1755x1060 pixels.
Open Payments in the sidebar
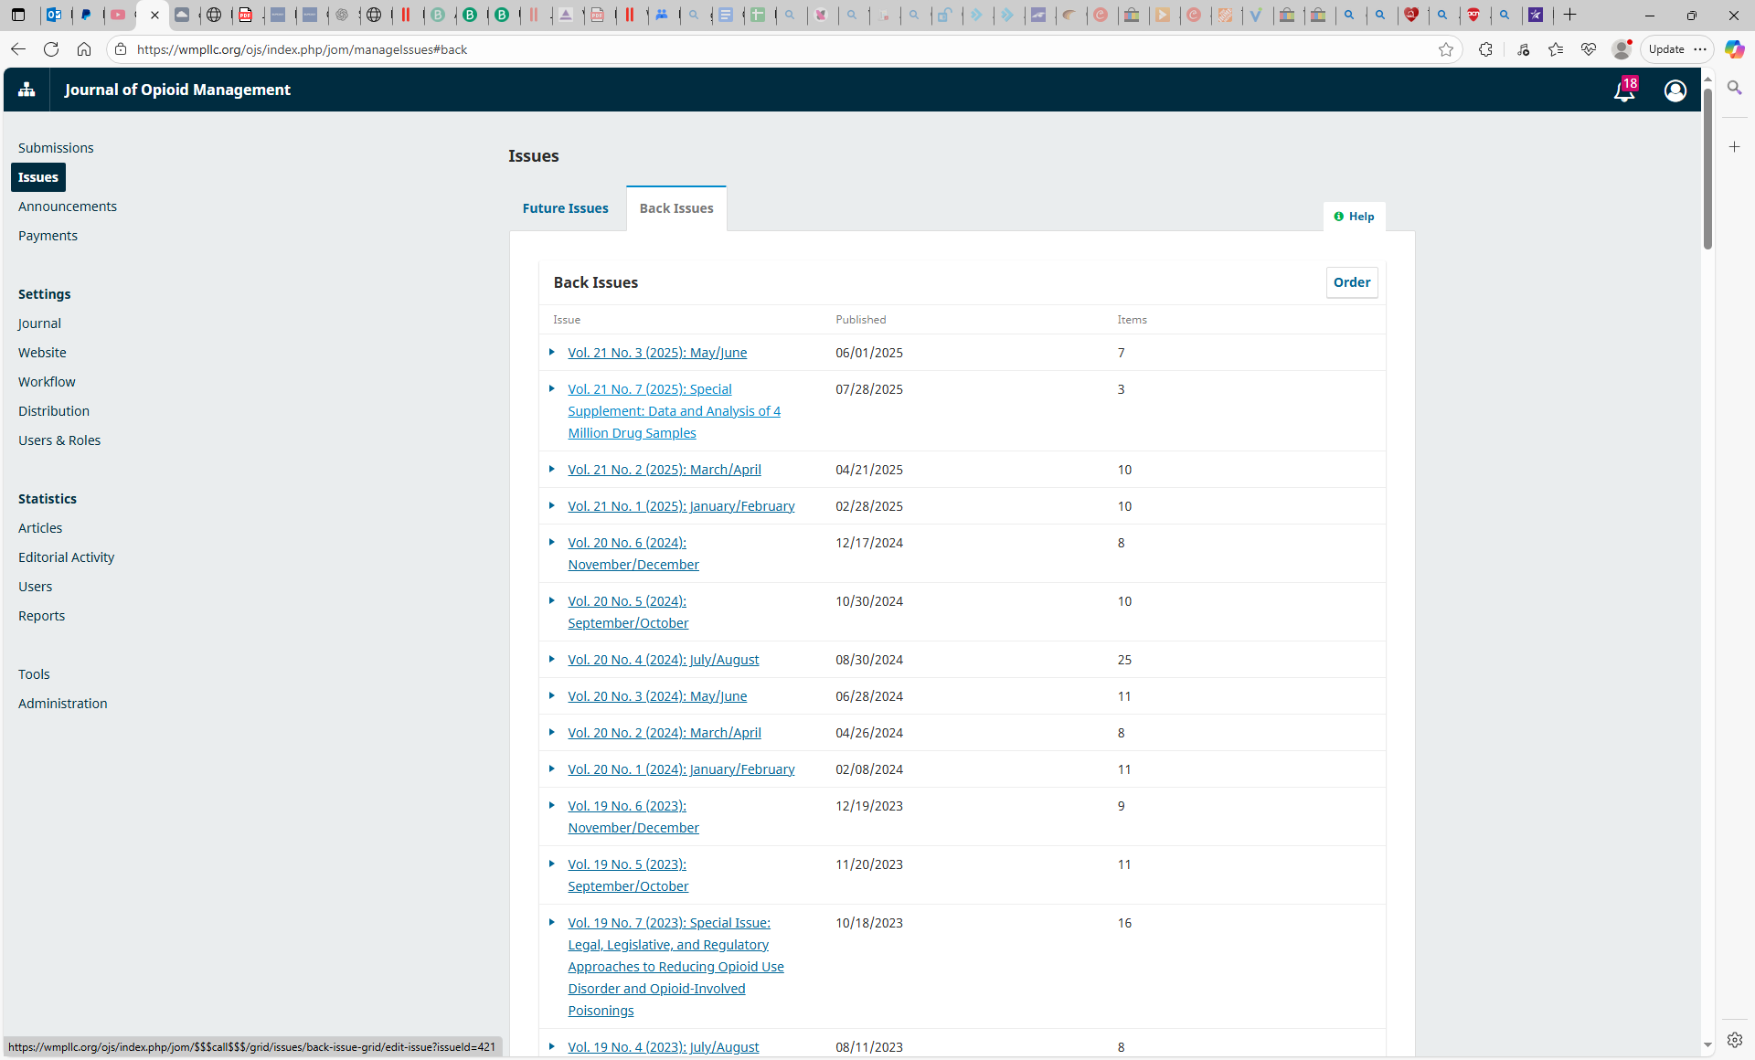click(48, 236)
